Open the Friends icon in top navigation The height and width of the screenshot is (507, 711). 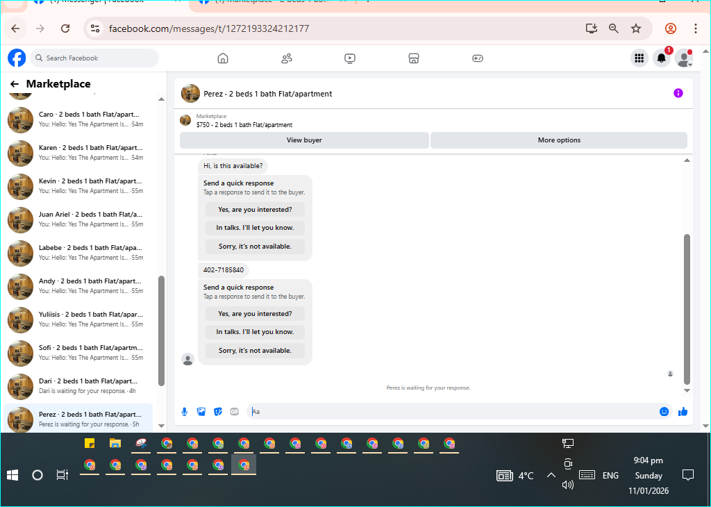point(287,58)
